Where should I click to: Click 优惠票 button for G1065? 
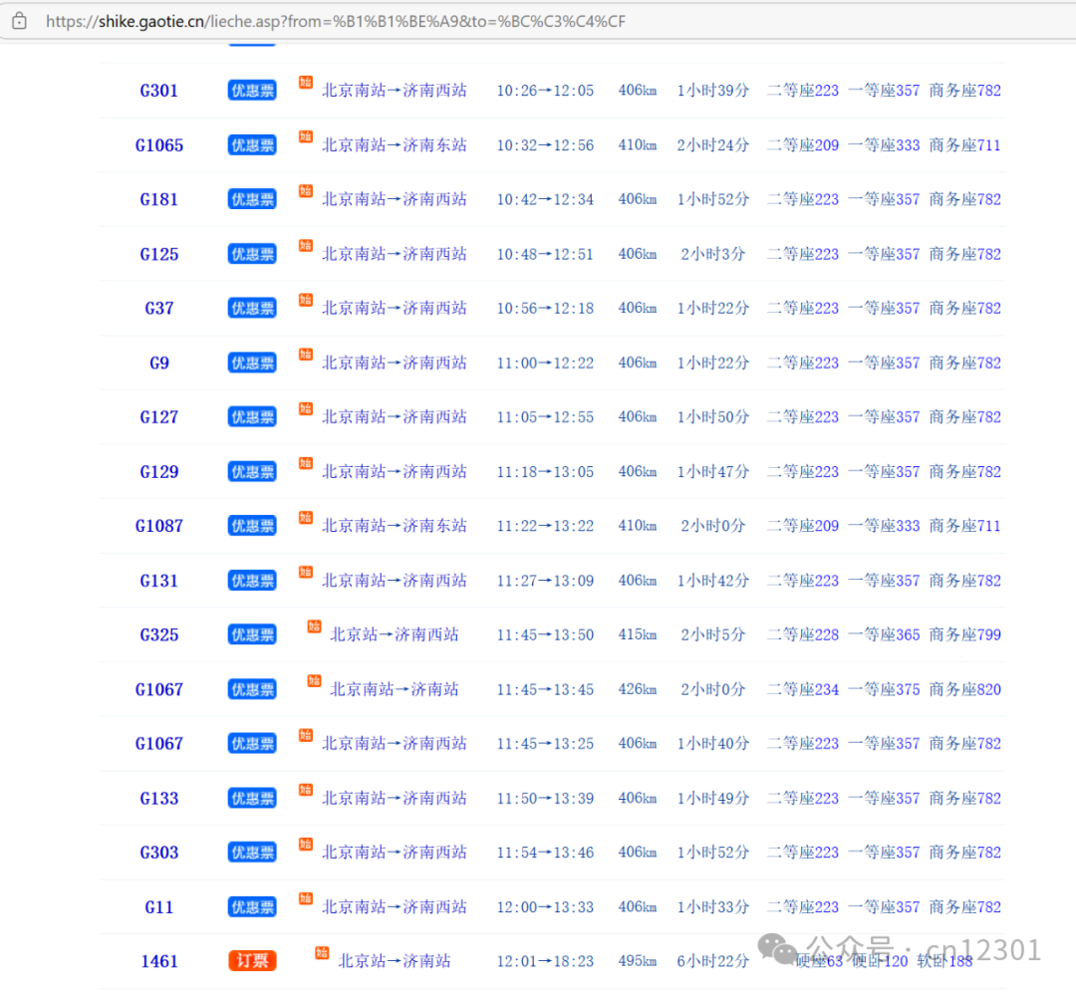click(x=252, y=145)
